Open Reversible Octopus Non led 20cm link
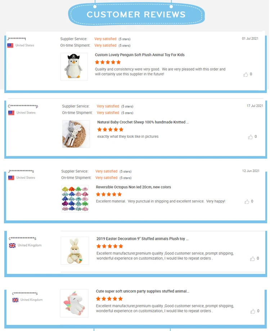The image size is (270, 331). (x=133, y=187)
